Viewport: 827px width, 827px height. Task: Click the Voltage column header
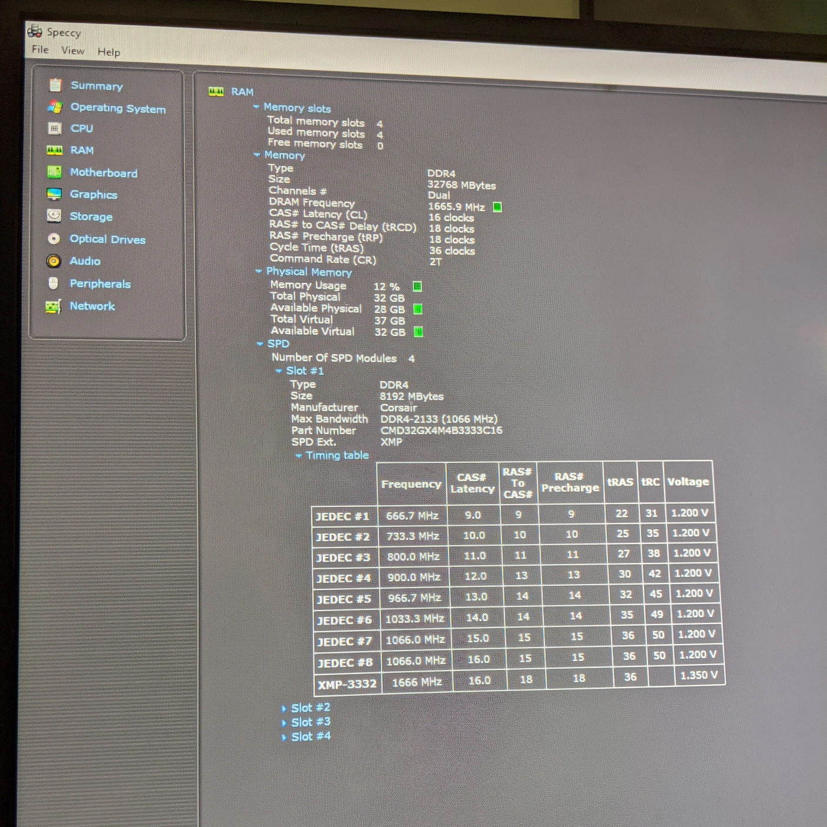click(688, 482)
